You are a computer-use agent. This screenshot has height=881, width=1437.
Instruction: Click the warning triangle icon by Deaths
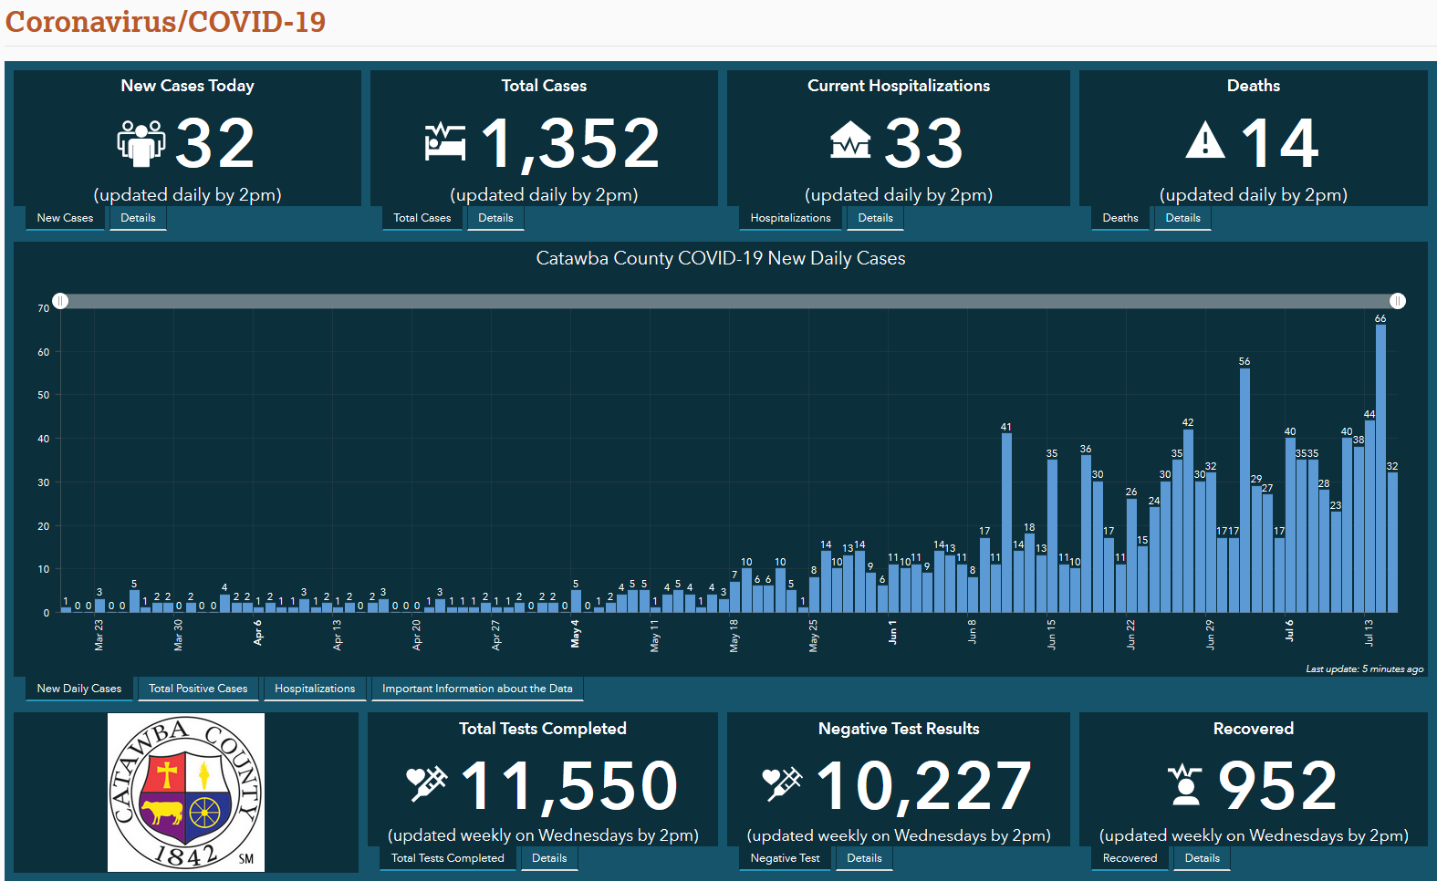(x=1205, y=141)
